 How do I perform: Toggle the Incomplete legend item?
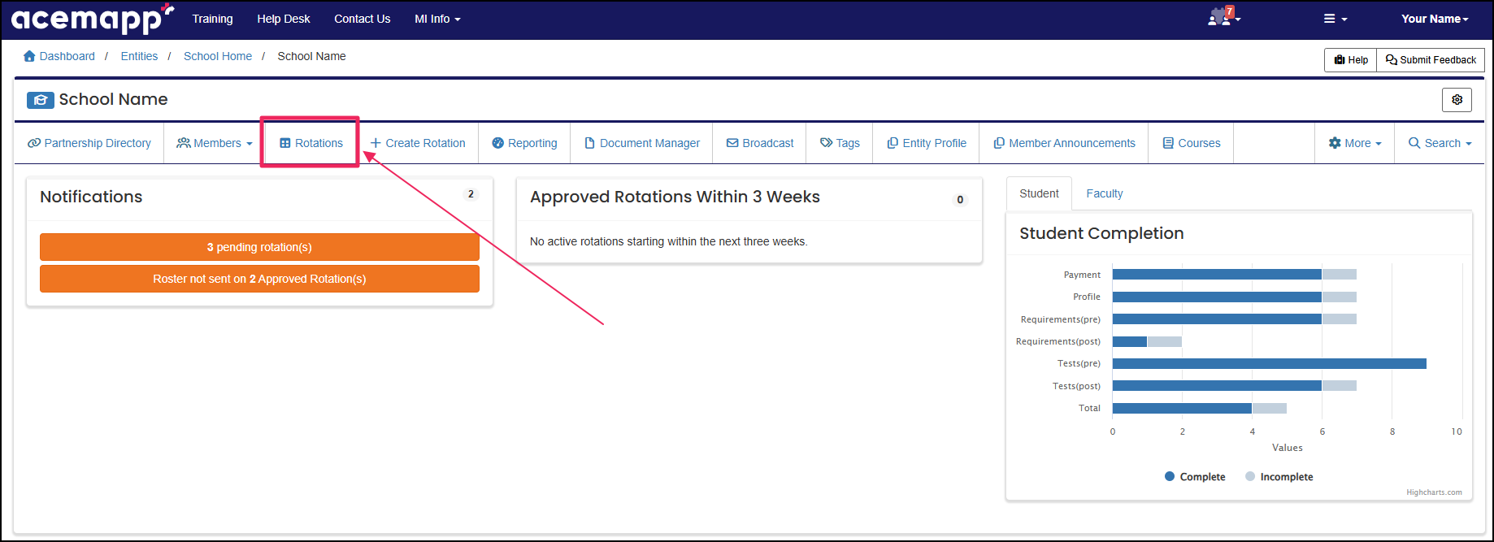click(1279, 477)
